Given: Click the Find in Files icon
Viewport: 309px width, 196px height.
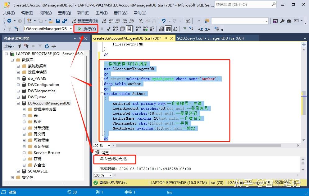Looking at the screenshot, I should pyautogui.click(x=207, y=21).
